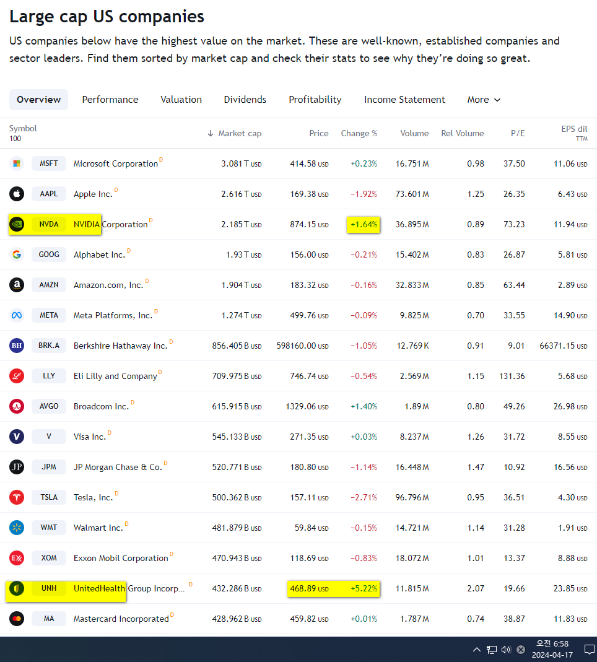Open the notification center icon
597x662 pixels.
tap(590, 650)
